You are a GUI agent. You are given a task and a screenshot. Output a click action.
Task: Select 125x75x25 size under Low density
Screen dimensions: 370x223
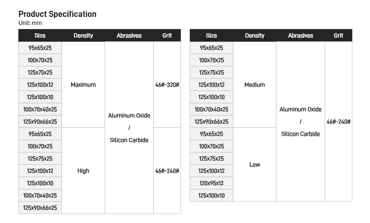click(x=212, y=158)
